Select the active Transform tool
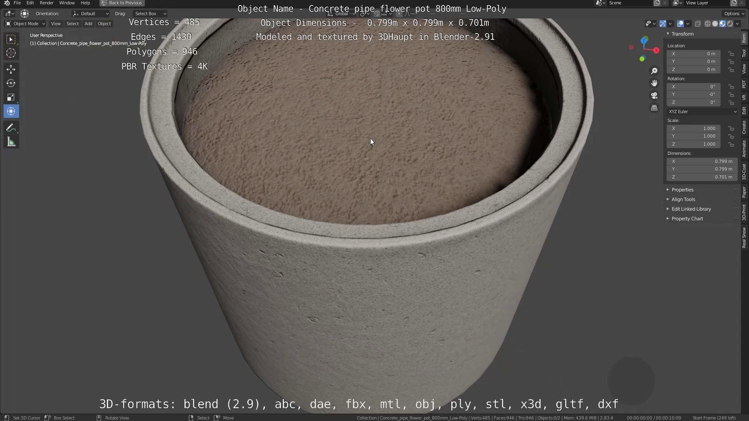Screen dimensions: 749x421 point(11,111)
